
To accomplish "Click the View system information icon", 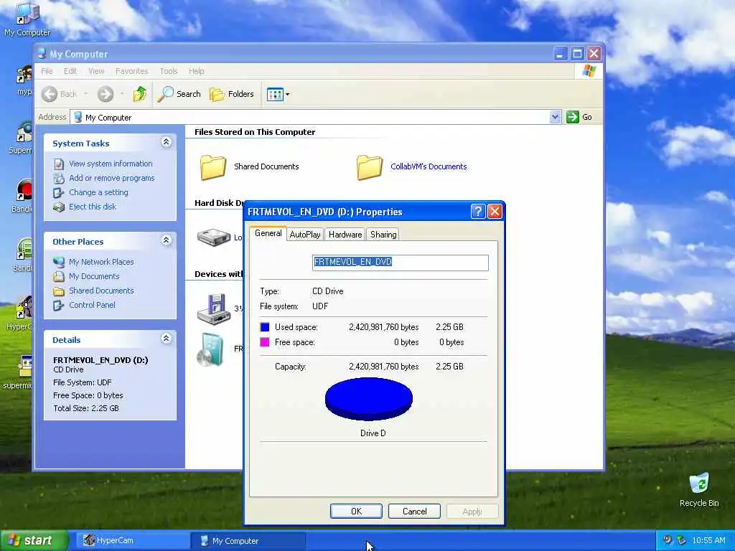I will tap(59, 164).
